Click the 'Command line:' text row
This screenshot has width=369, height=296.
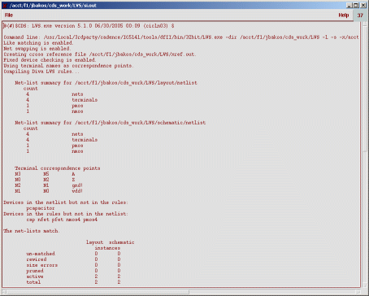click(181, 37)
